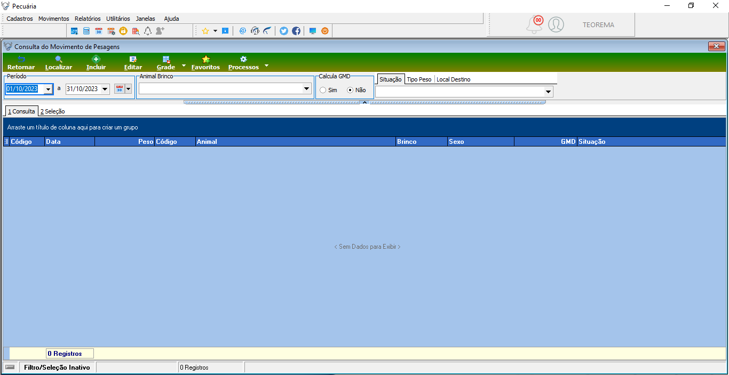The width and height of the screenshot is (729, 375).
Task: Open the dropdown arrow beside the star
Action: tap(215, 31)
